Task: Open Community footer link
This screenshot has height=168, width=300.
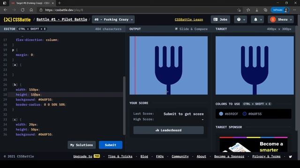Action: pyautogui.click(x=180, y=156)
